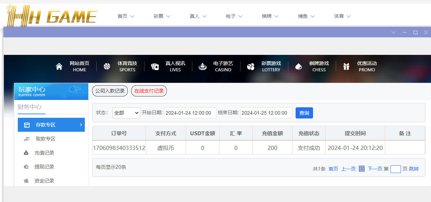Image resolution: width=431 pixels, height=202 pixels.
Task: Click the page number input box
Action: point(395,169)
